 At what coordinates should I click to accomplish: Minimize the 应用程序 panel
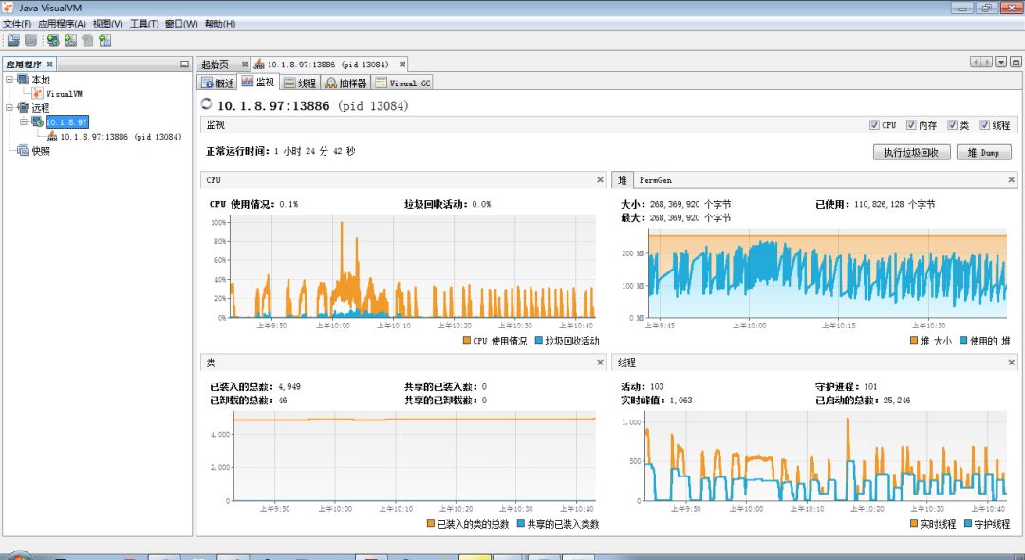[184, 64]
